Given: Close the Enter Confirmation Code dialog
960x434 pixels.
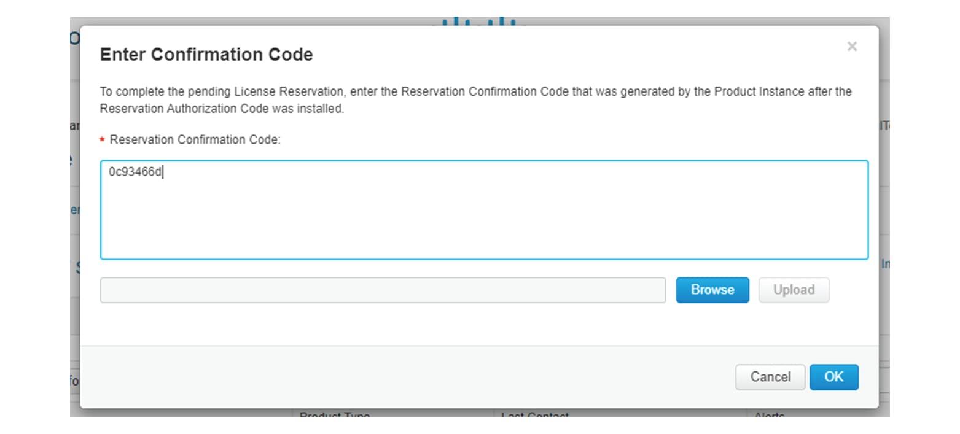Looking at the screenshot, I should pos(851,47).
